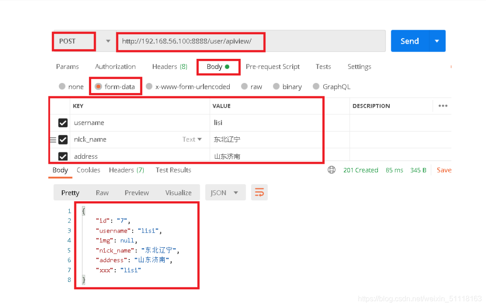This screenshot has height=307, width=486.
Task: Select the response Body tab
Action: click(60, 170)
